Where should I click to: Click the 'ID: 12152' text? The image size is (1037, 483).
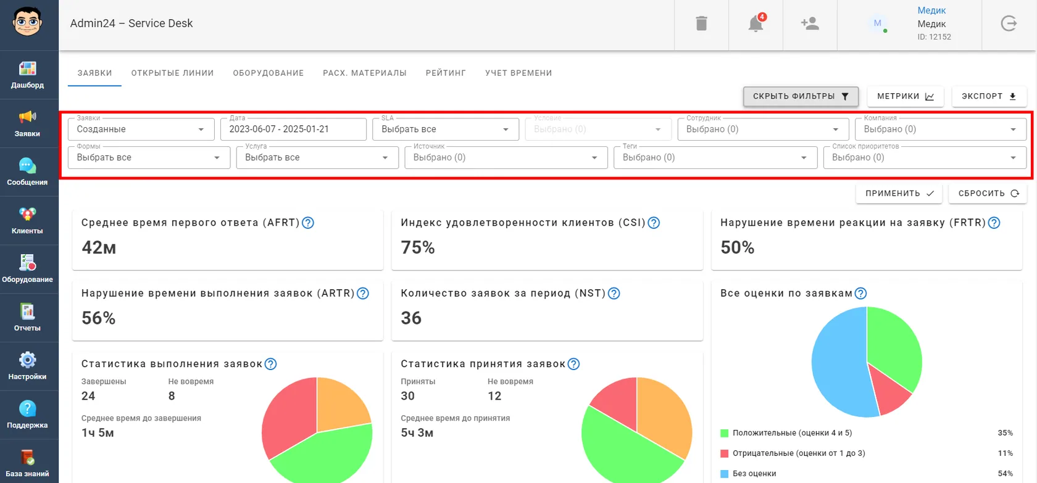coord(934,37)
